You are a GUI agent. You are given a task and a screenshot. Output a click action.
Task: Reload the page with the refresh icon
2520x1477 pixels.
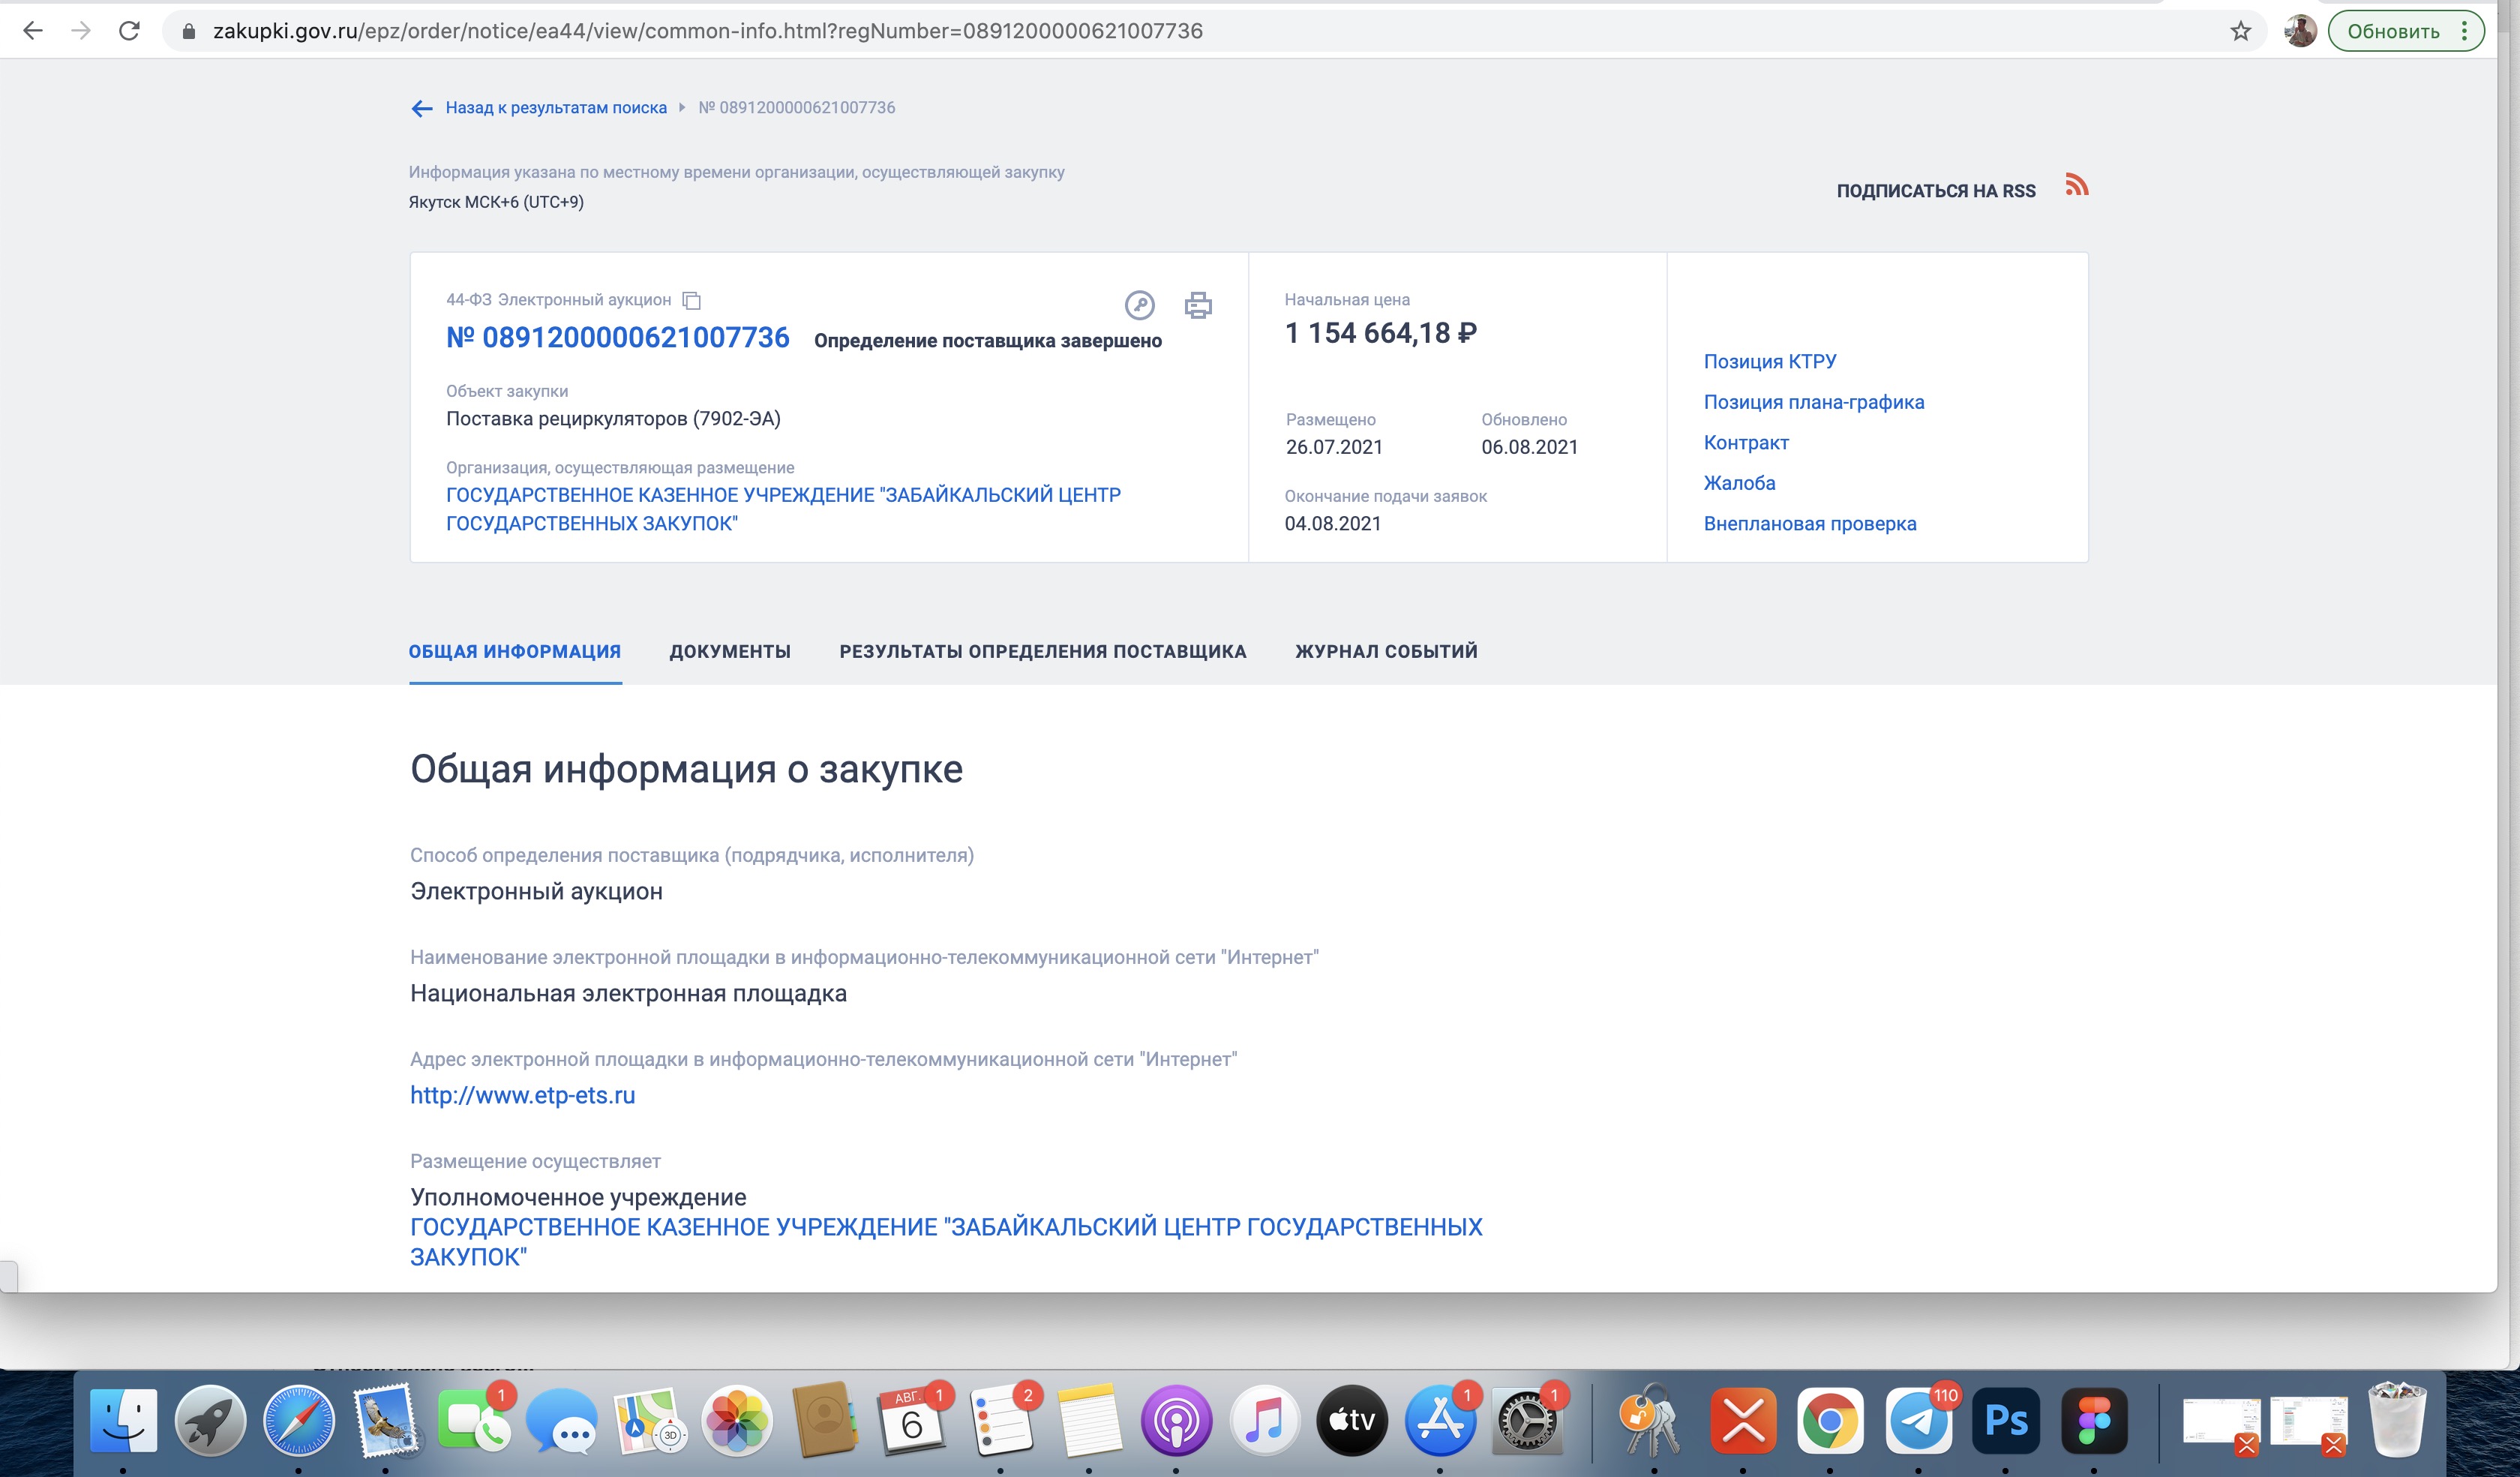pos(129,31)
